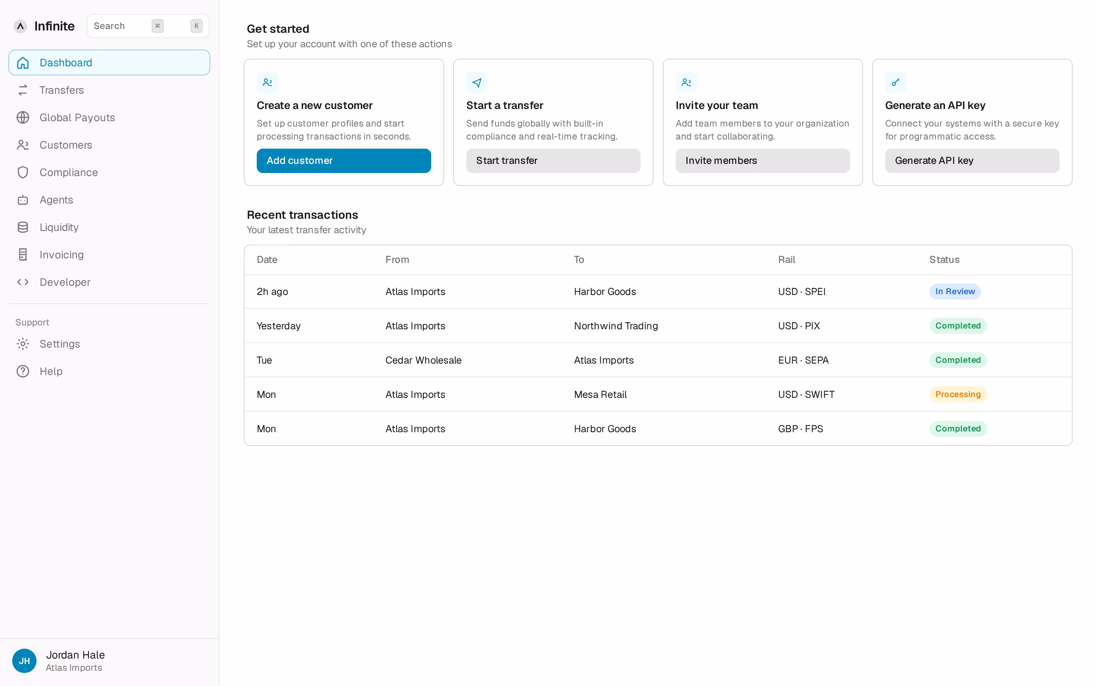Click the Transfers arrows icon
This screenshot has width=1097, height=686.
(23, 90)
